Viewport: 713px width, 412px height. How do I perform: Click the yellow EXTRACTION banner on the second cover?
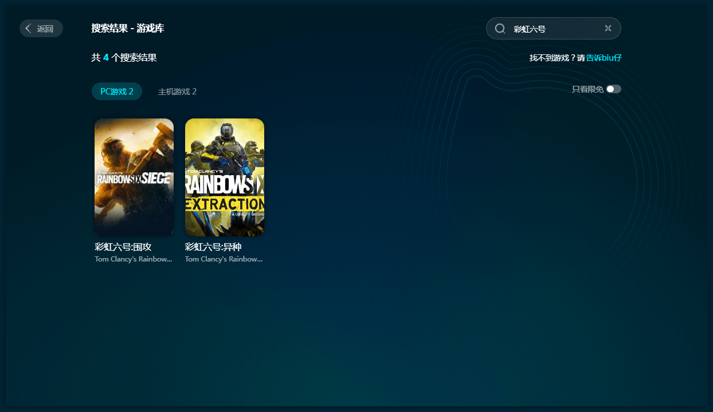(225, 204)
